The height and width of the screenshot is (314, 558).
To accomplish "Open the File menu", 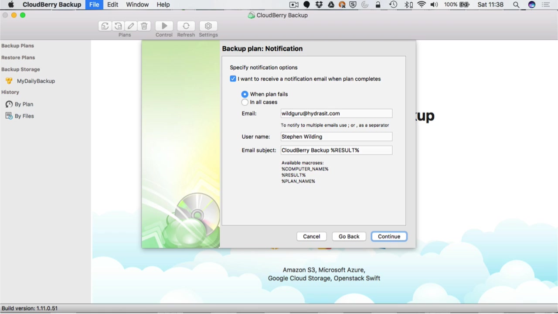I will tap(94, 5).
